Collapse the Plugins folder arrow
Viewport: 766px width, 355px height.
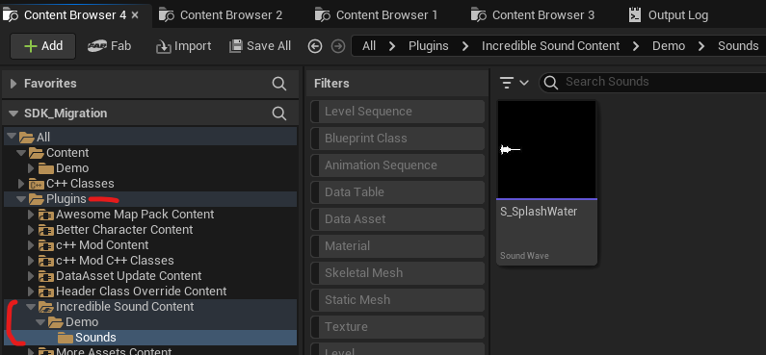tap(21, 199)
